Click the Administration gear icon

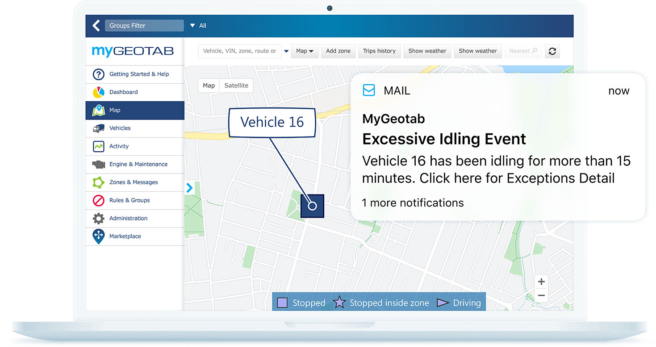click(x=98, y=219)
